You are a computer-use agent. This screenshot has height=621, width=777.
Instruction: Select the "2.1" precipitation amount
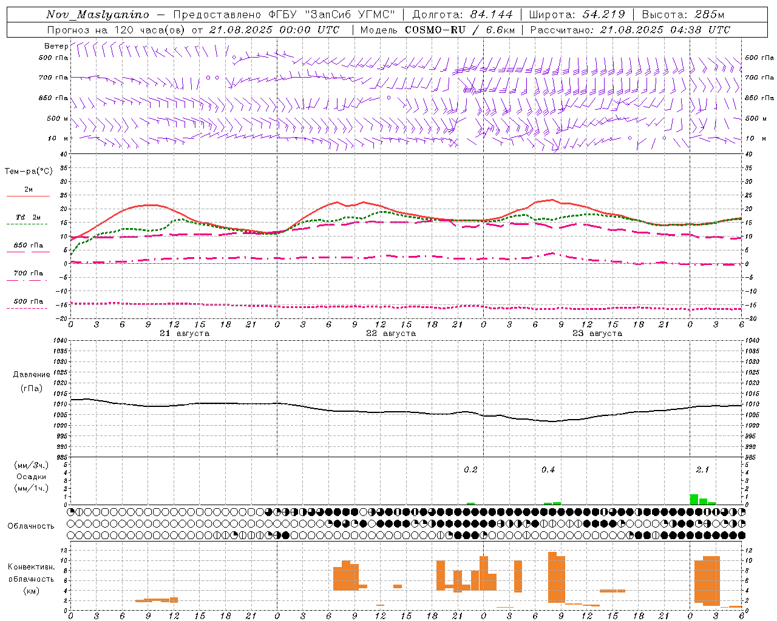[x=702, y=470]
